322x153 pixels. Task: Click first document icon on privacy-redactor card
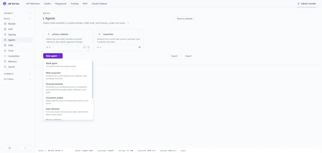point(85,47)
